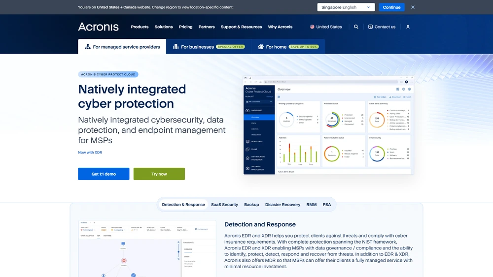The image size is (493, 277).
Task: Open the incident graph screenshot thumbnail
Action: (x=147, y=248)
